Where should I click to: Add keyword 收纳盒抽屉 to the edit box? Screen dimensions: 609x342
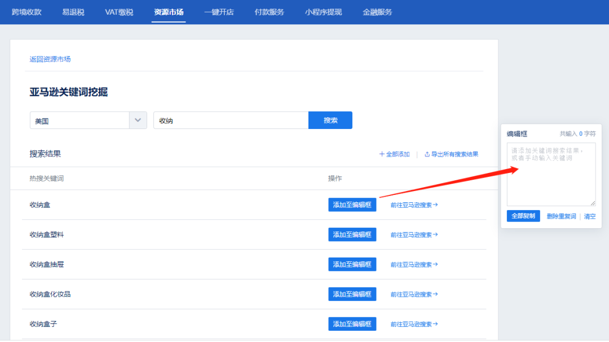(352, 264)
